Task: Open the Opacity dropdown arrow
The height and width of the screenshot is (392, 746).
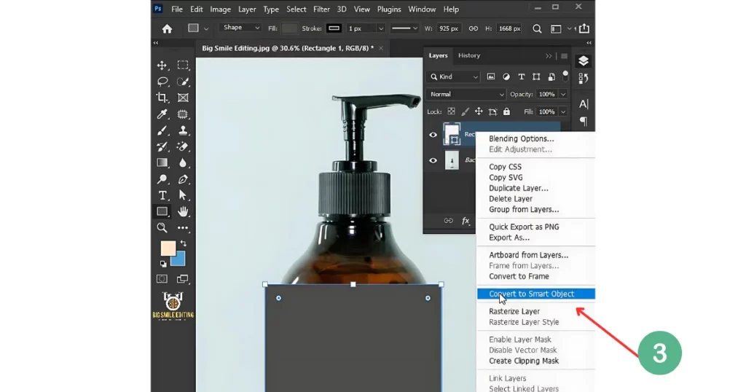Action: tap(563, 94)
